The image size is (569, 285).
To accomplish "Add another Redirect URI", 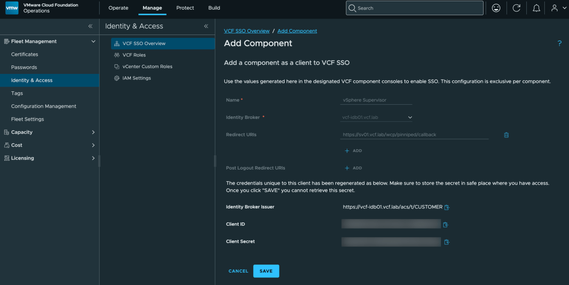I will coord(353,151).
